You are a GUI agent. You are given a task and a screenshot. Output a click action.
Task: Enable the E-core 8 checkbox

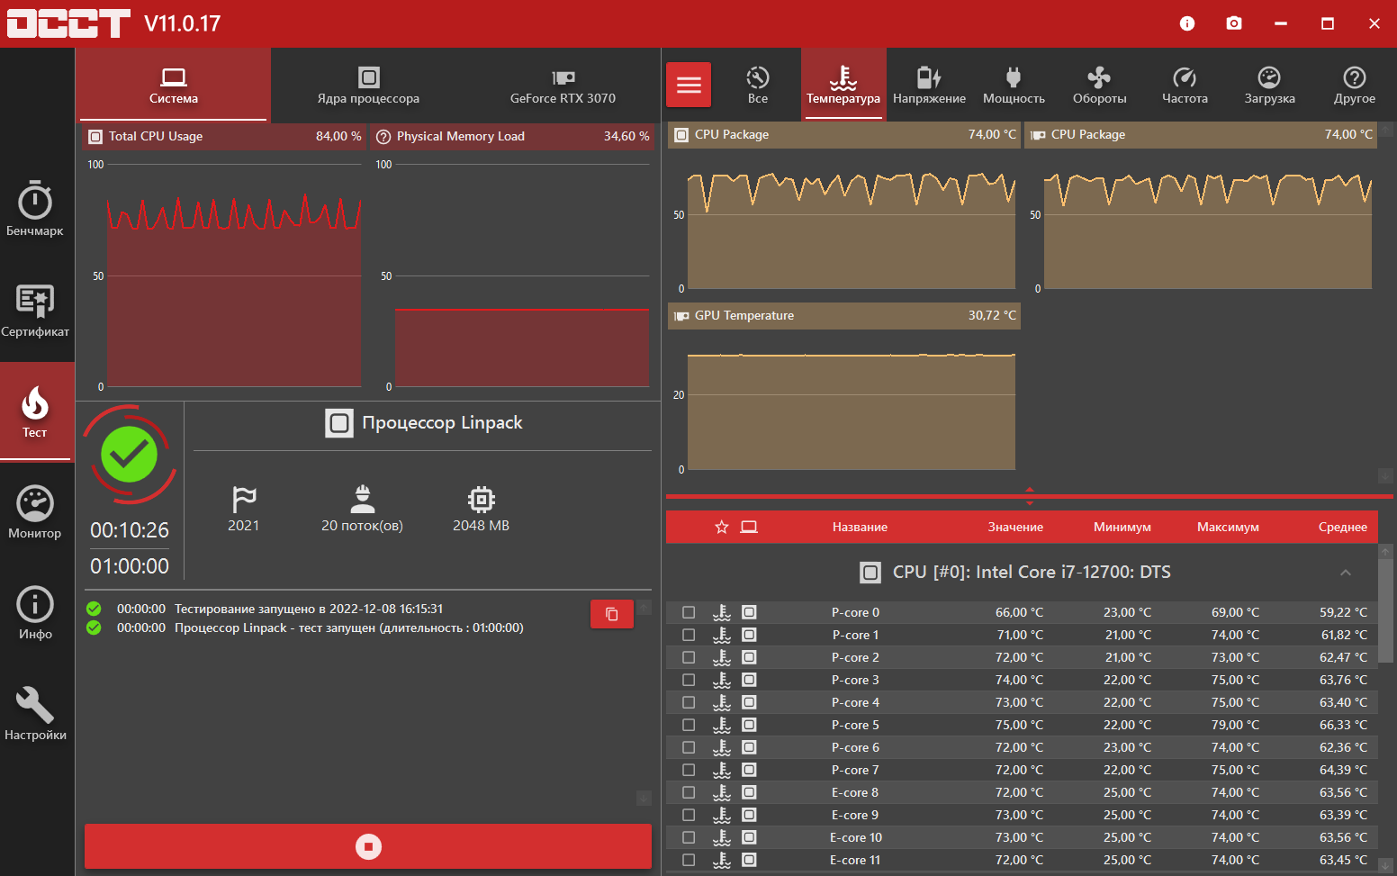tap(689, 792)
